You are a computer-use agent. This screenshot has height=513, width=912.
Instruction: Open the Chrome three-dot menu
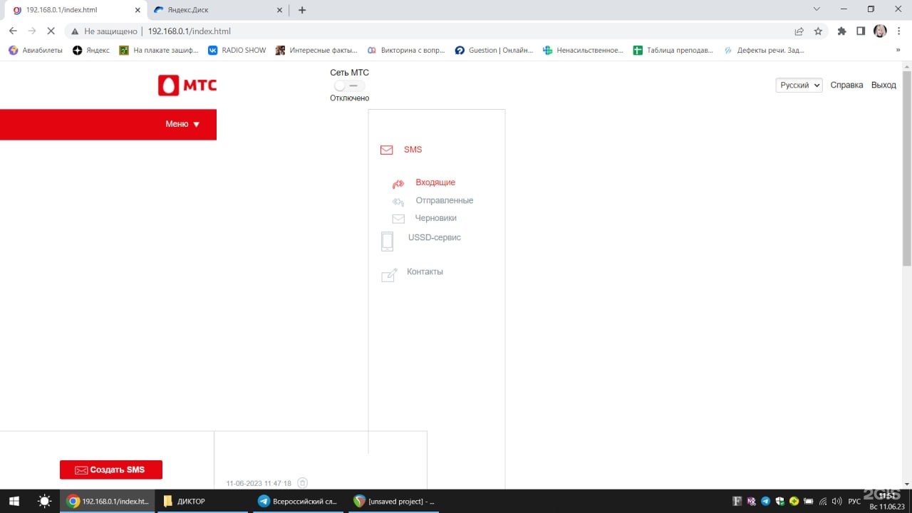coord(898,31)
